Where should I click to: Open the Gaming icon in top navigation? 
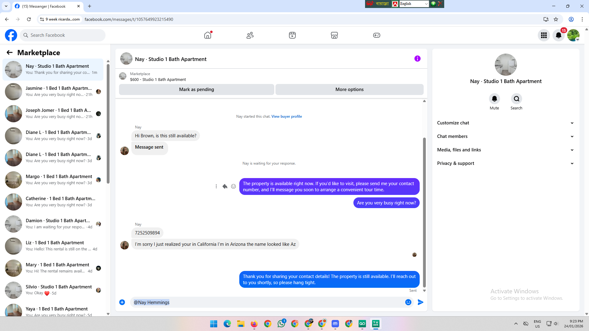376,35
